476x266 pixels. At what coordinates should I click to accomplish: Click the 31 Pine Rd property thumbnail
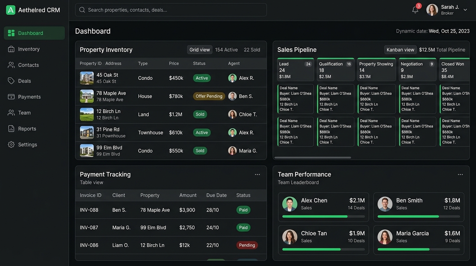point(87,132)
